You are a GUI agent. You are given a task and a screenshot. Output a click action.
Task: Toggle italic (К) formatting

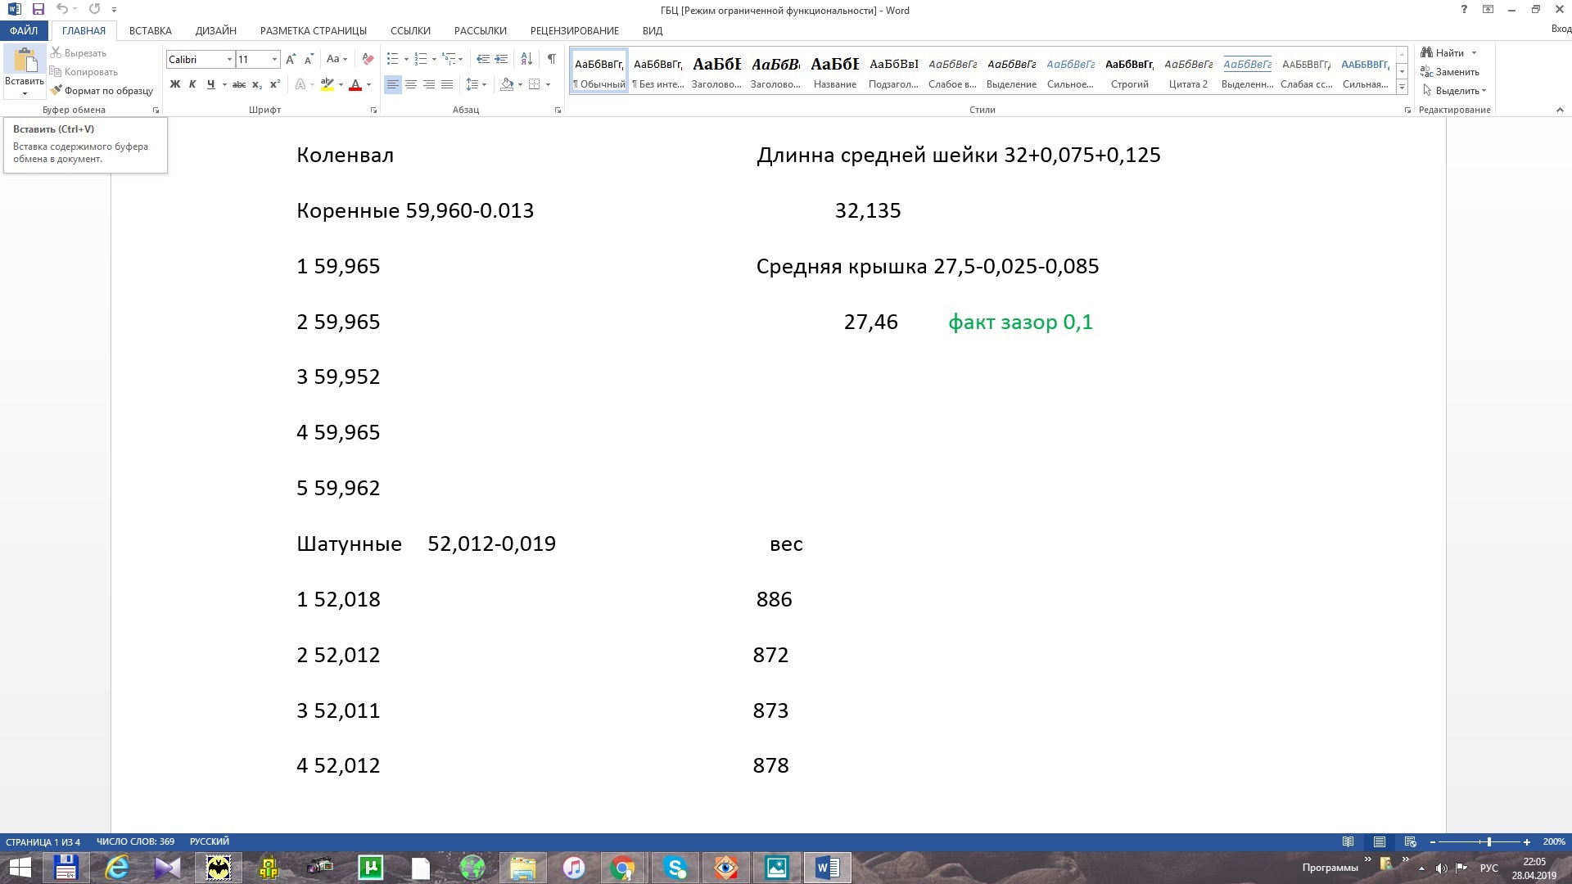click(x=192, y=84)
